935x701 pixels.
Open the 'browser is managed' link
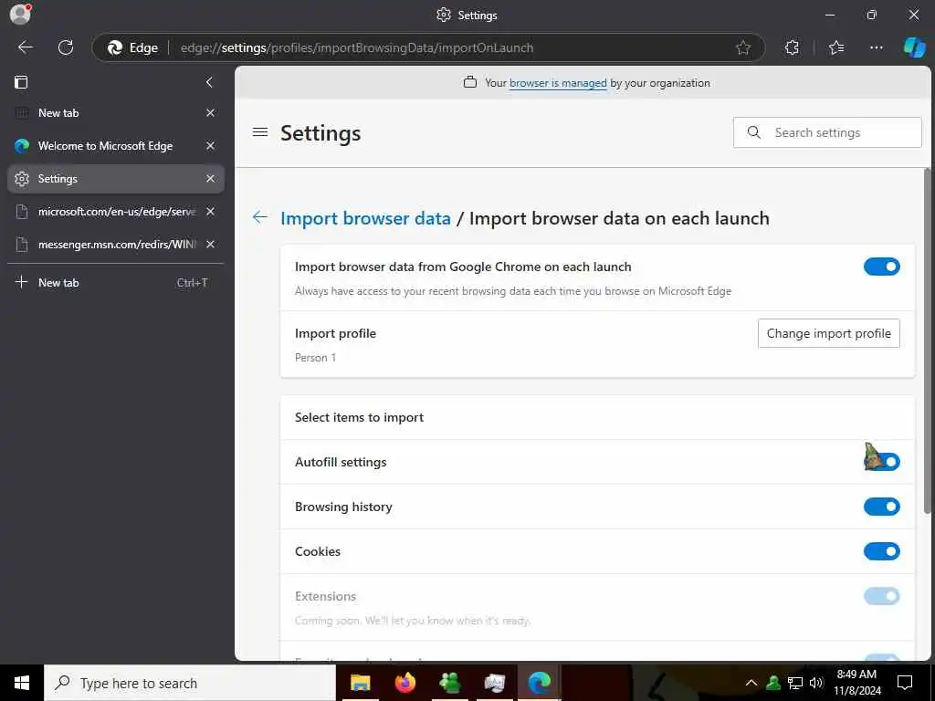[x=558, y=83]
